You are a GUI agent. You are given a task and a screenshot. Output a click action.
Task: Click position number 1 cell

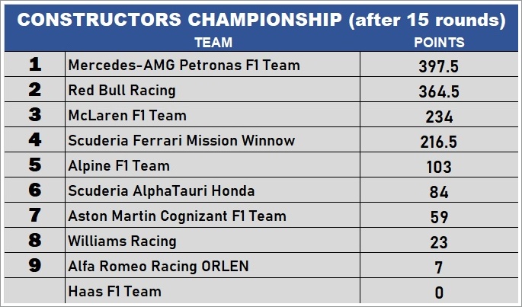[x=34, y=66]
